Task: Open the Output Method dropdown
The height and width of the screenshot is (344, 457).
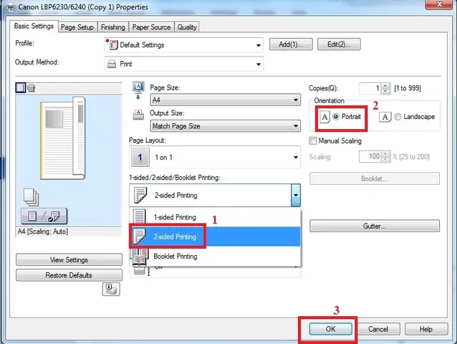Action: (183, 64)
